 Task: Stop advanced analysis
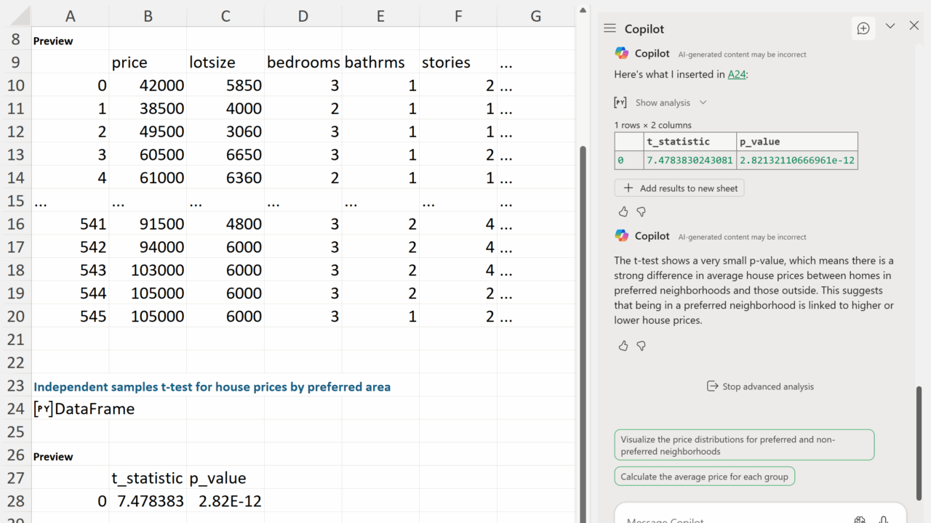pyautogui.click(x=760, y=386)
